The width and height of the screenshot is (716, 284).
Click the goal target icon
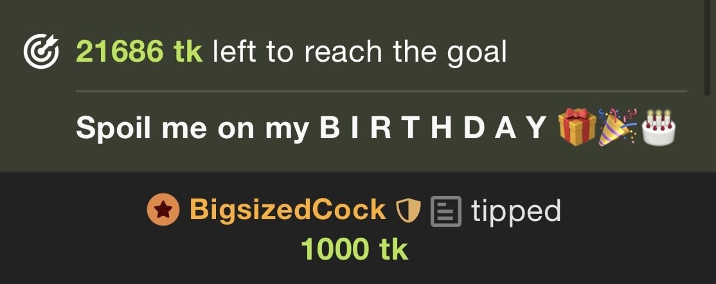[41, 51]
